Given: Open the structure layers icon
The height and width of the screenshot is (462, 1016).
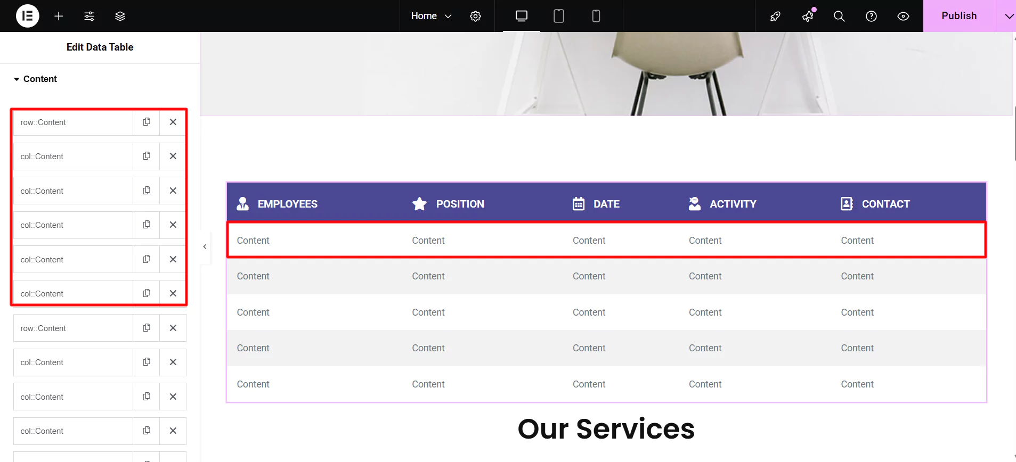Looking at the screenshot, I should [120, 16].
